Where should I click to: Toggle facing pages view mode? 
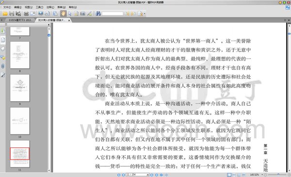click(x=239, y=175)
